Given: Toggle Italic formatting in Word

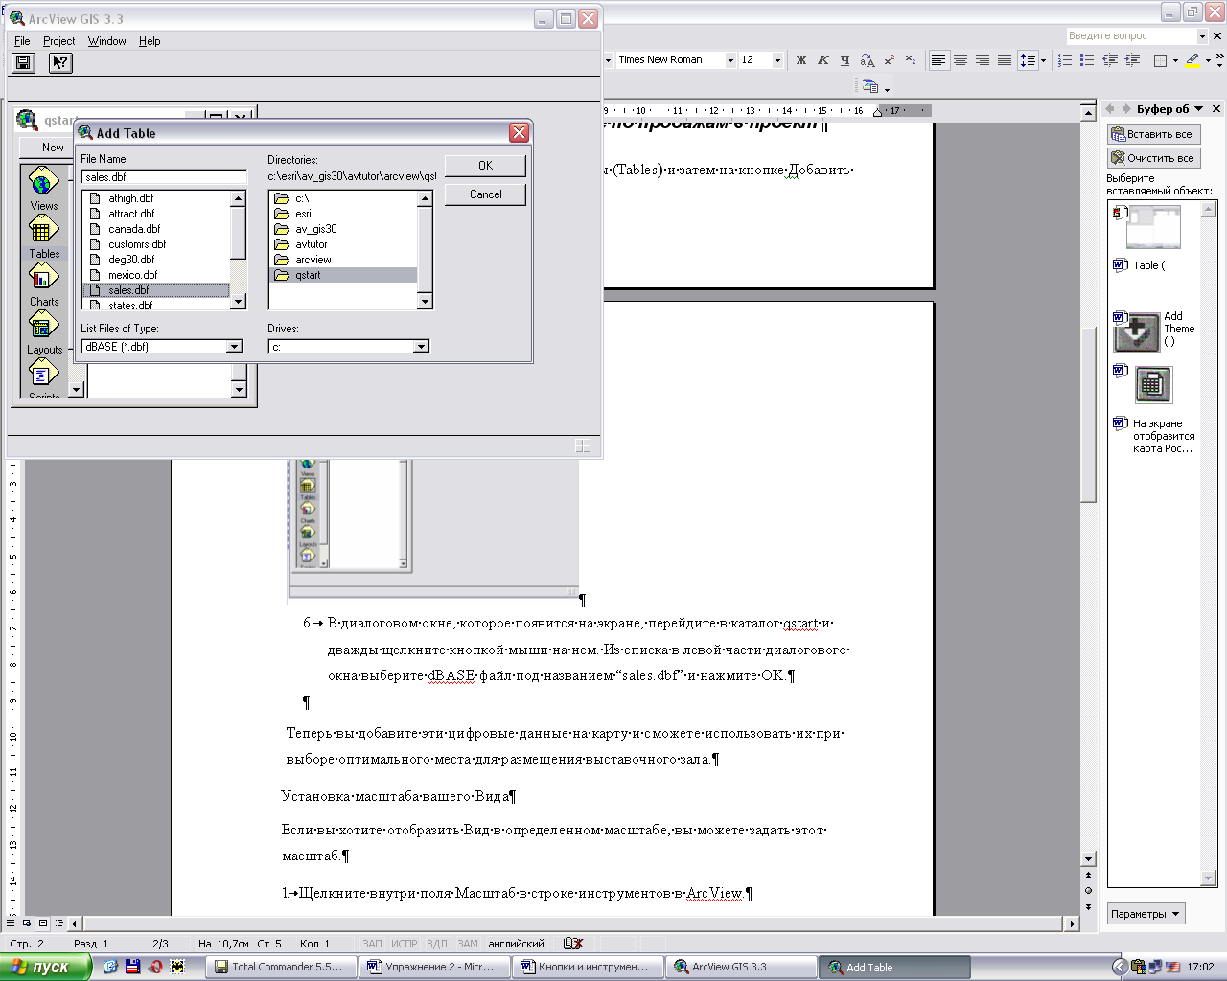Looking at the screenshot, I should [822, 59].
